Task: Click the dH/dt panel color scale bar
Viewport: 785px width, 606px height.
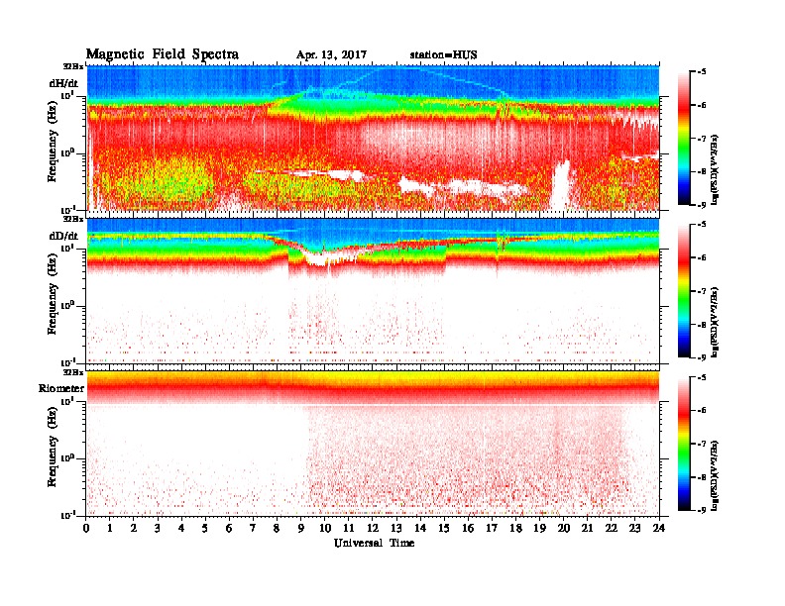Action: tap(684, 139)
